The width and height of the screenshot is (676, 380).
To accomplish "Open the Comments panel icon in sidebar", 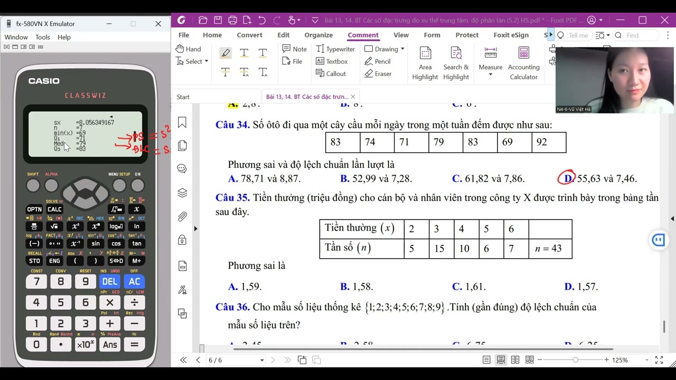I will coord(182,169).
